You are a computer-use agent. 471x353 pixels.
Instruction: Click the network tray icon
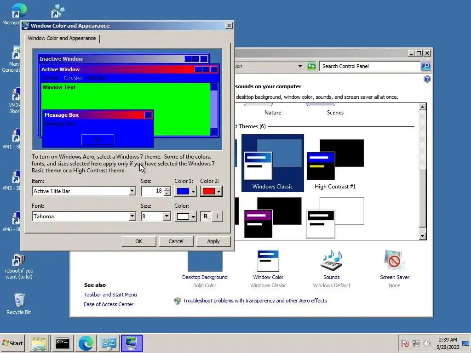416,343
